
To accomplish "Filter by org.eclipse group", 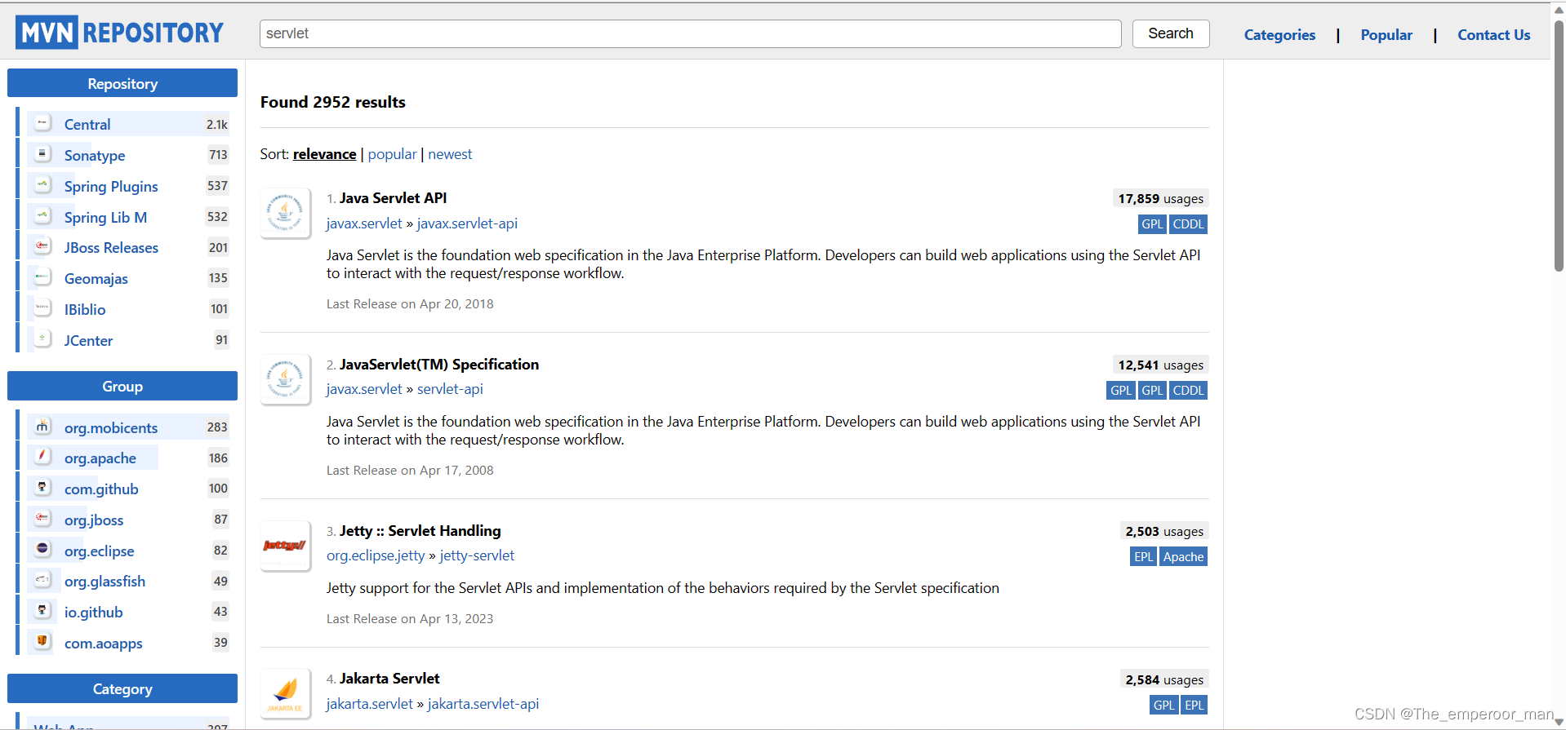I will coord(99,551).
